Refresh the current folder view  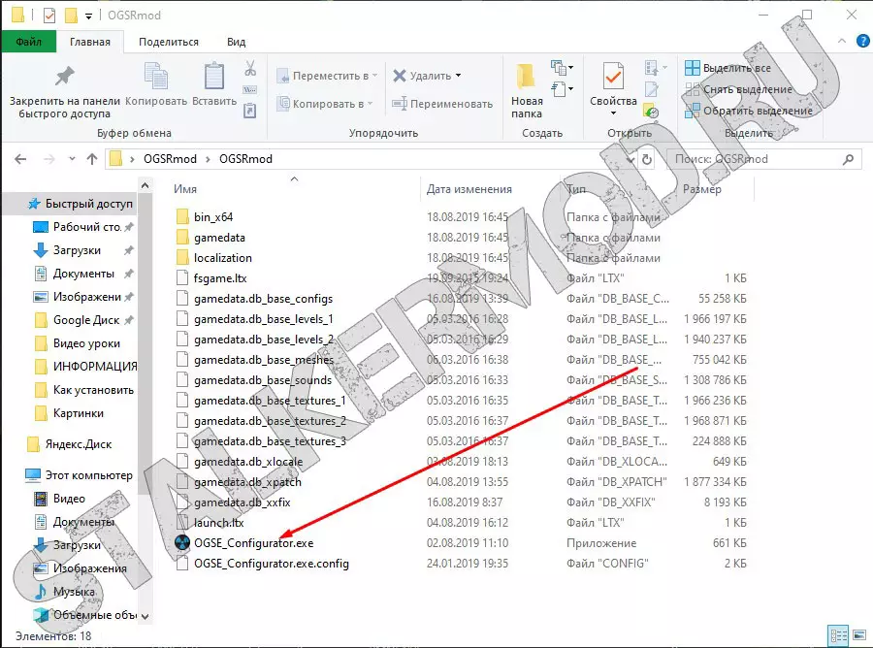pyautogui.click(x=647, y=160)
